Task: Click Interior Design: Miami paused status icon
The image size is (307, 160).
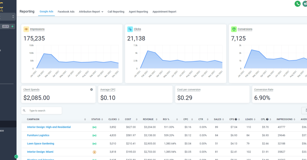Action: [94, 152]
